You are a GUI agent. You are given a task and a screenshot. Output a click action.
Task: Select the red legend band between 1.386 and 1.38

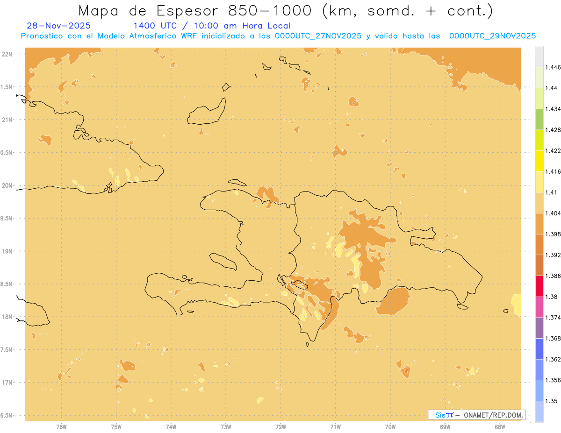tap(539, 286)
